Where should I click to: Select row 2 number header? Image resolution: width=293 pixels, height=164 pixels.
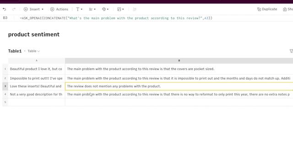tap(5, 78)
